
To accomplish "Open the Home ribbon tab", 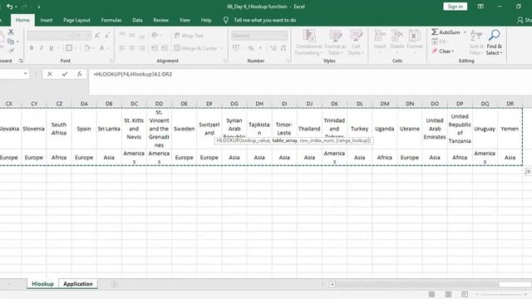I will [x=22, y=20].
